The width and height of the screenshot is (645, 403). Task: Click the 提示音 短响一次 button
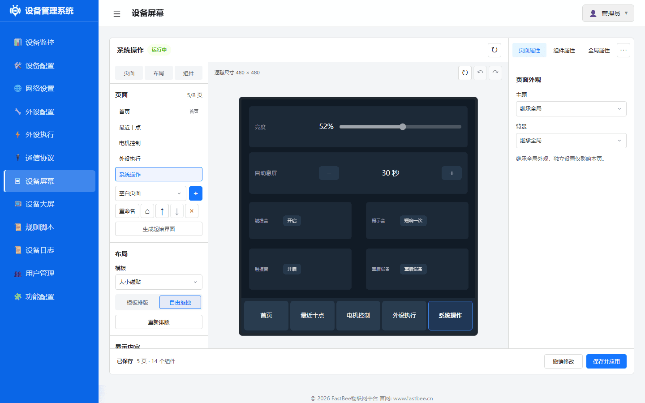(413, 221)
